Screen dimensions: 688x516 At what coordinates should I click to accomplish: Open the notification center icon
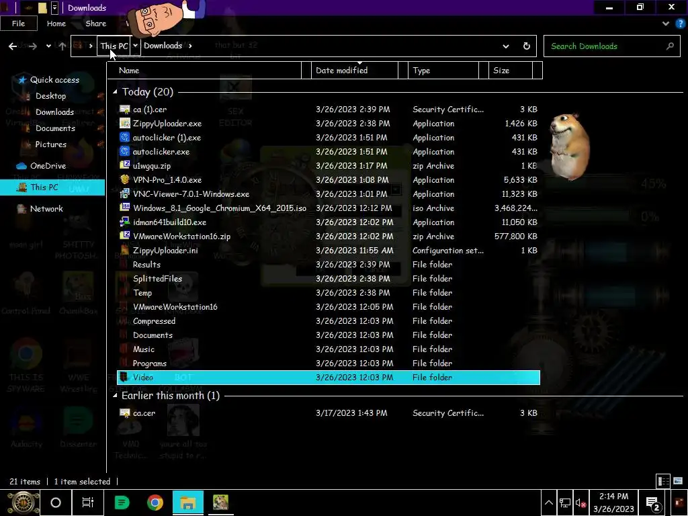pos(653,504)
